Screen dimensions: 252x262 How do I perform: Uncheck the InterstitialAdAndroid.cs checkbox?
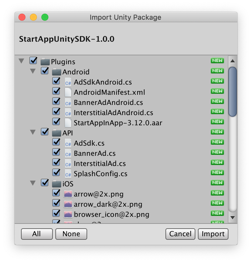point(56,111)
